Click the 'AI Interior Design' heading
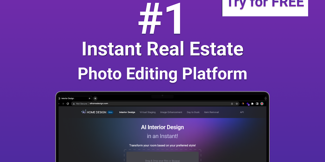 pos(162,127)
